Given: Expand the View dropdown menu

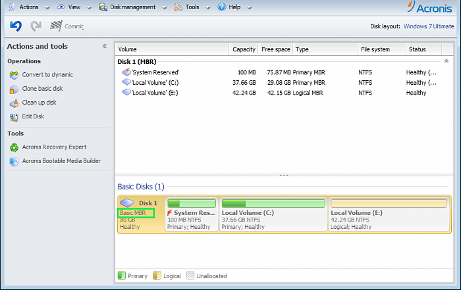Looking at the screenshot, I should (74, 7).
